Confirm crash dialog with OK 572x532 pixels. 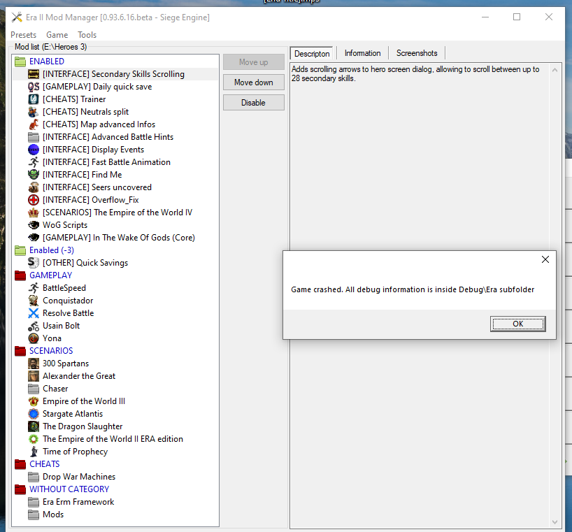pyautogui.click(x=517, y=324)
